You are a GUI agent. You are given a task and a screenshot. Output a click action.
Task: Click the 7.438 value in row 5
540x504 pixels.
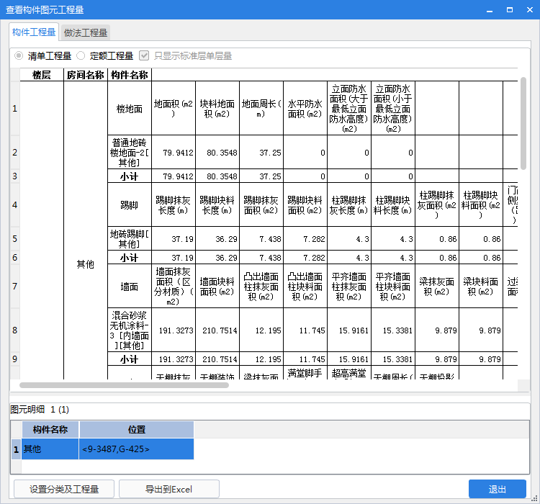click(261, 239)
